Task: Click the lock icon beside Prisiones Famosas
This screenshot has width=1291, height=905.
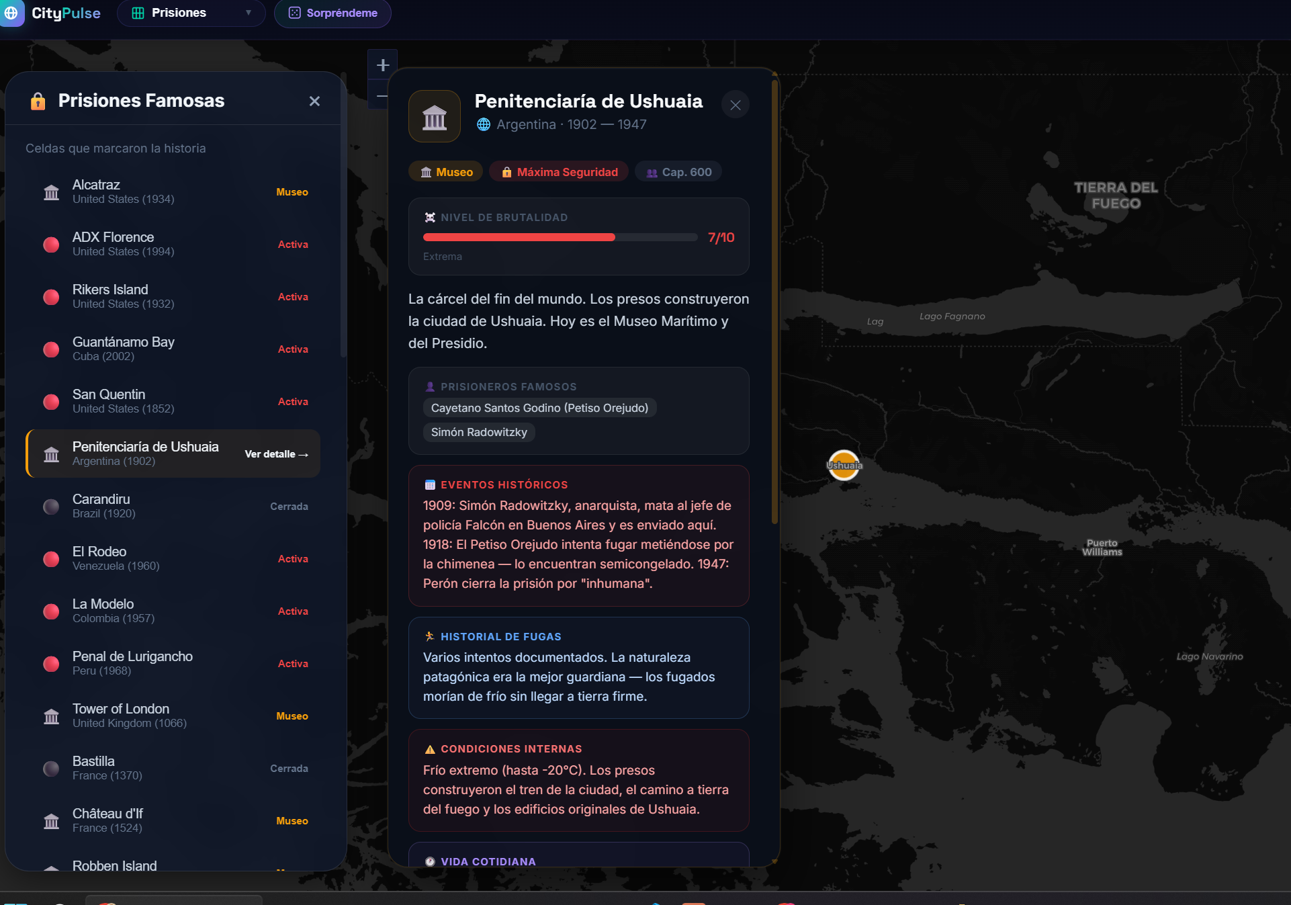Action: click(38, 101)
